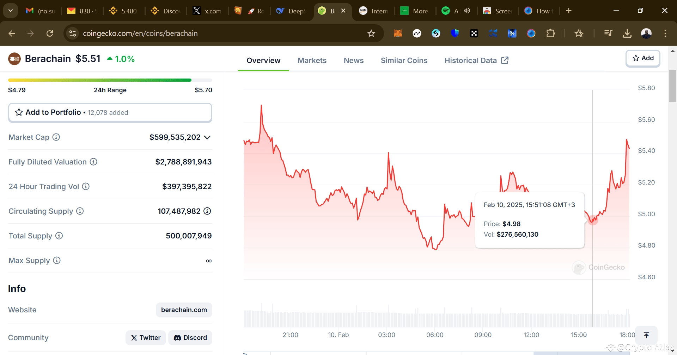The image size is (677, 355).
Task: View site information for coingecko.com
Action: [73, 33]
